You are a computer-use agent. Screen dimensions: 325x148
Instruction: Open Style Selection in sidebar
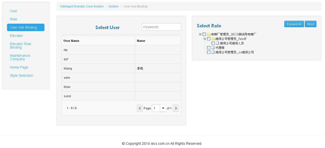22,75
